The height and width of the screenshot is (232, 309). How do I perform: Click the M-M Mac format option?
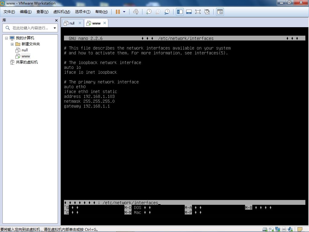[138, 212]
